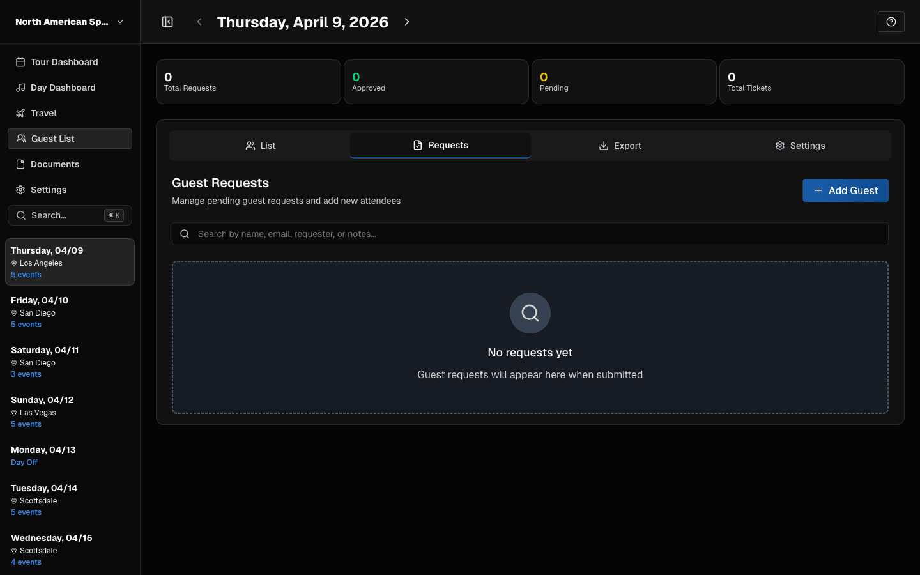
Task: Open the sidebar Search box
Action: click(x=70, y=215)
